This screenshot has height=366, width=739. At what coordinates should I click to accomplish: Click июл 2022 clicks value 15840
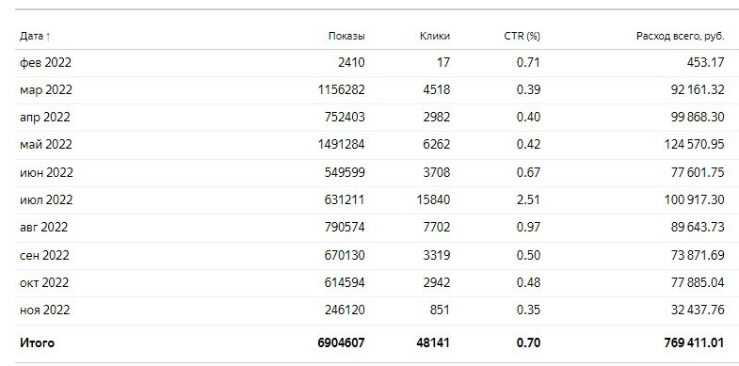tap(434, 199)
